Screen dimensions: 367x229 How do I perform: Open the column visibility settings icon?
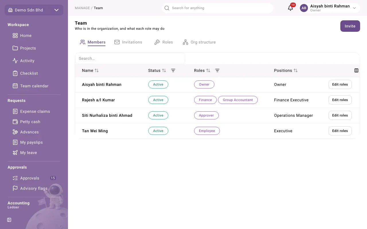[356, 70]
